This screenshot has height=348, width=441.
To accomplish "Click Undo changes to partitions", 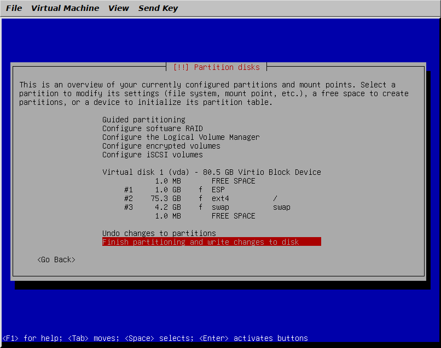I will (x=159, y=233).
